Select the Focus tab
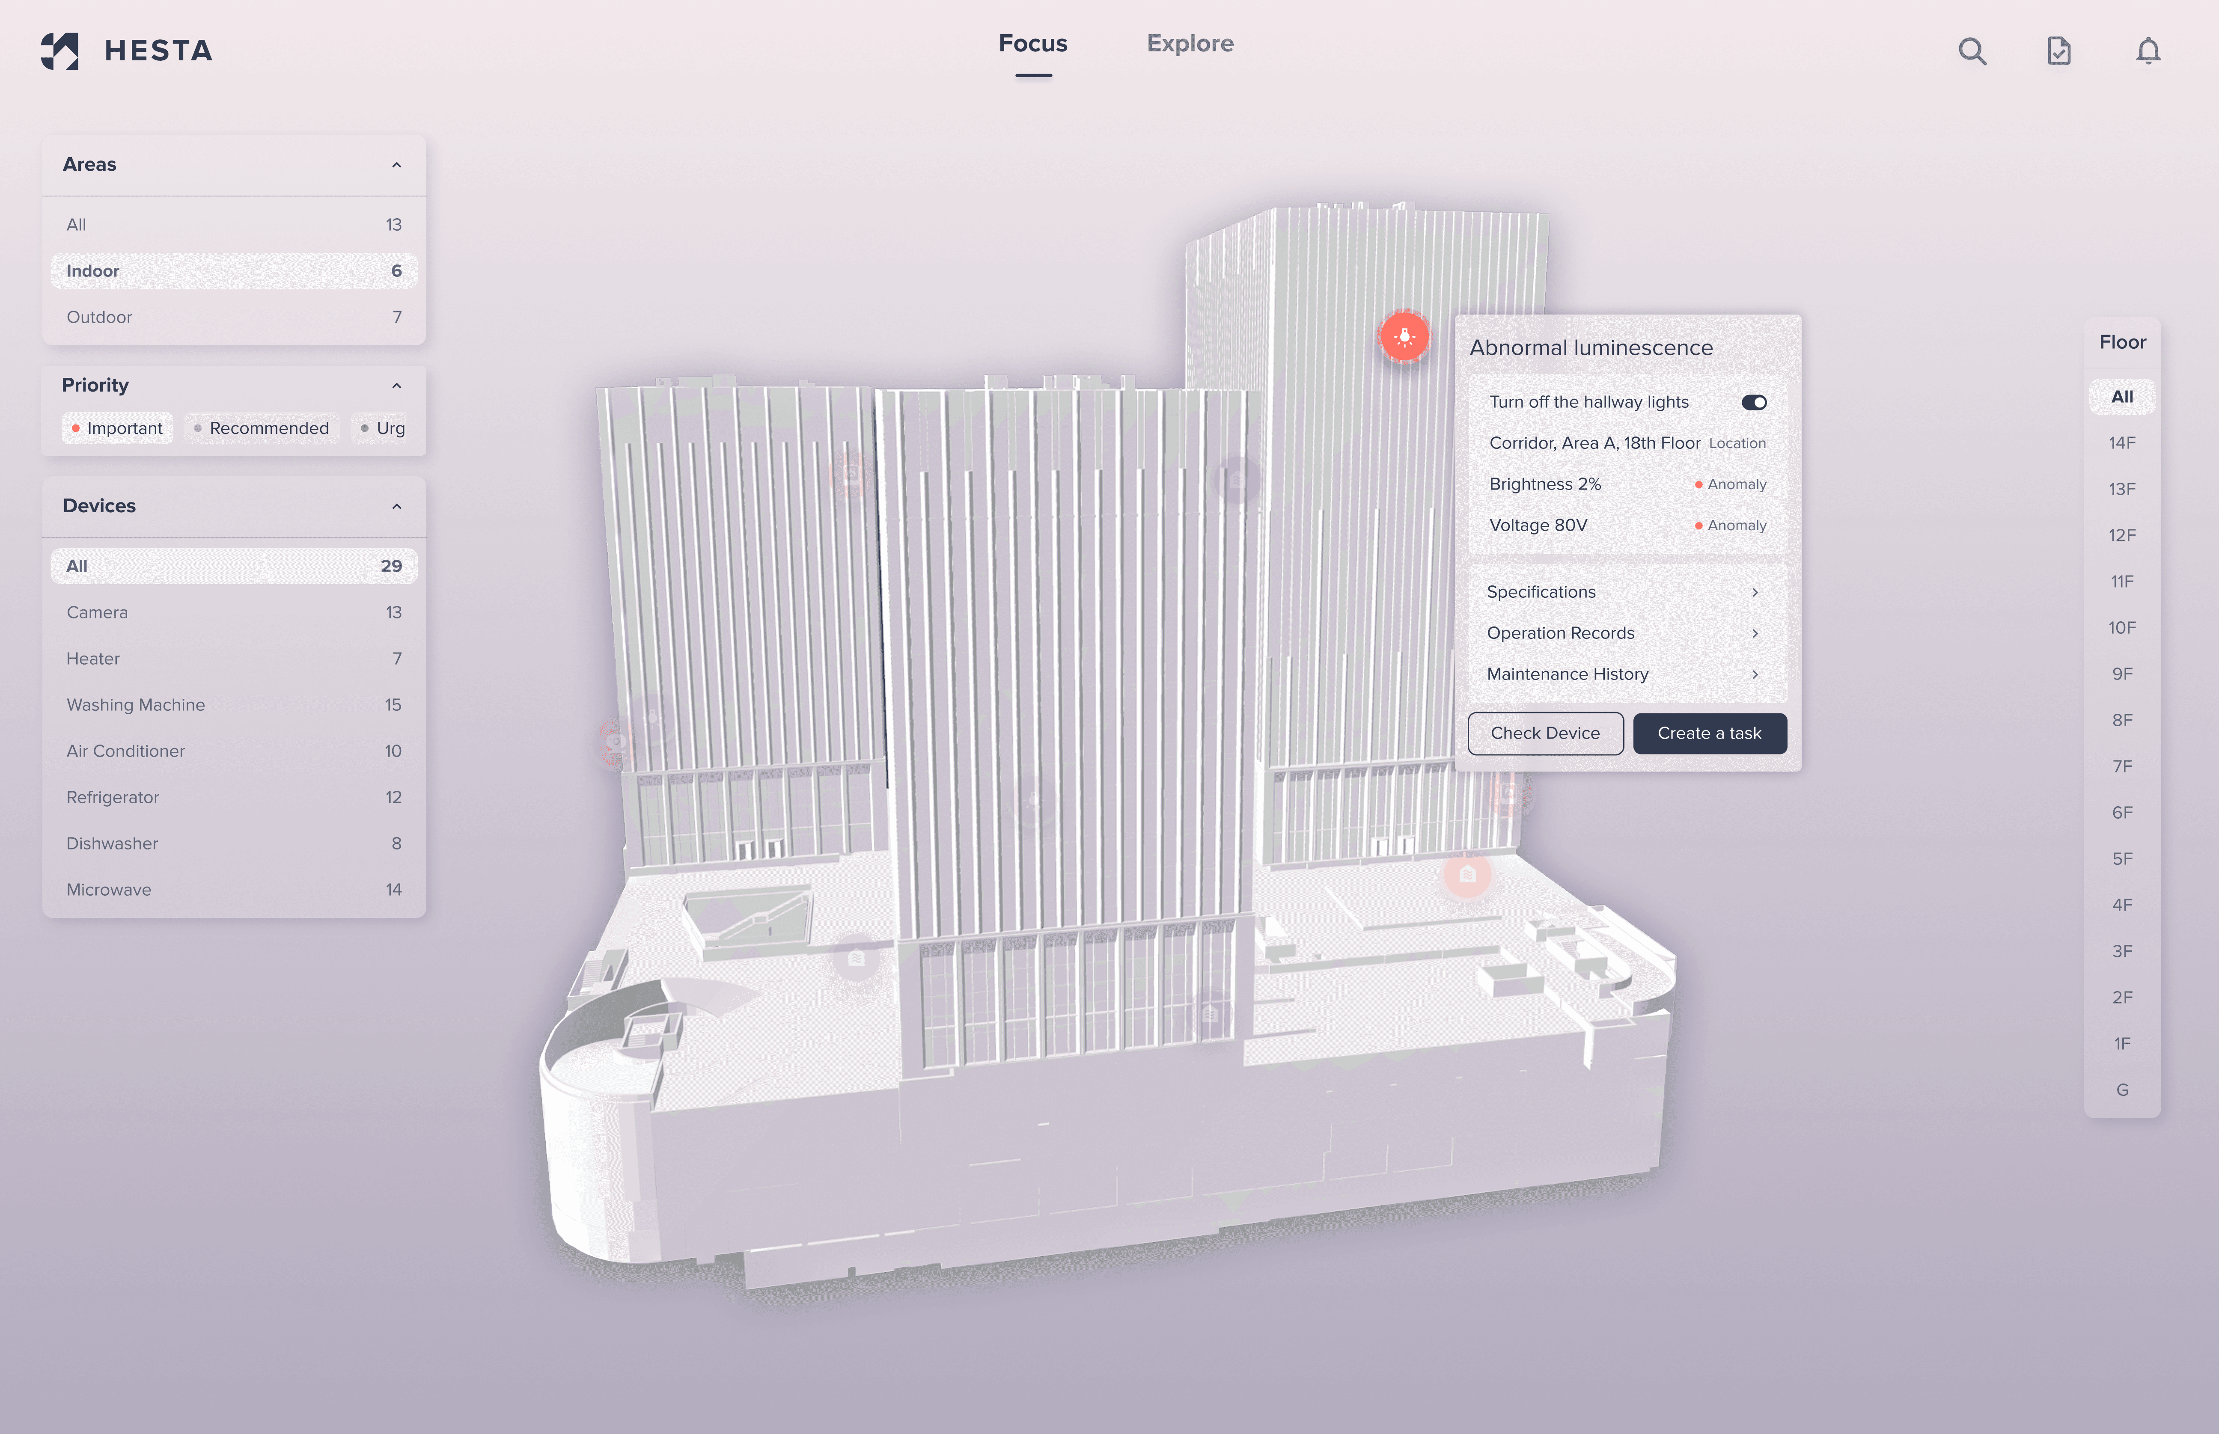The height and width of the screenshot is (1434, 2219). pyautogui.click(x=1033, y=44)
